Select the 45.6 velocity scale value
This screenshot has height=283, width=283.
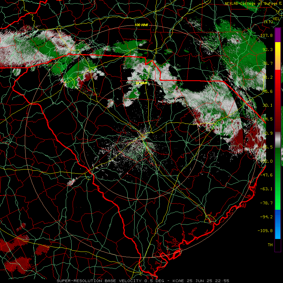[x=268, y=91]
